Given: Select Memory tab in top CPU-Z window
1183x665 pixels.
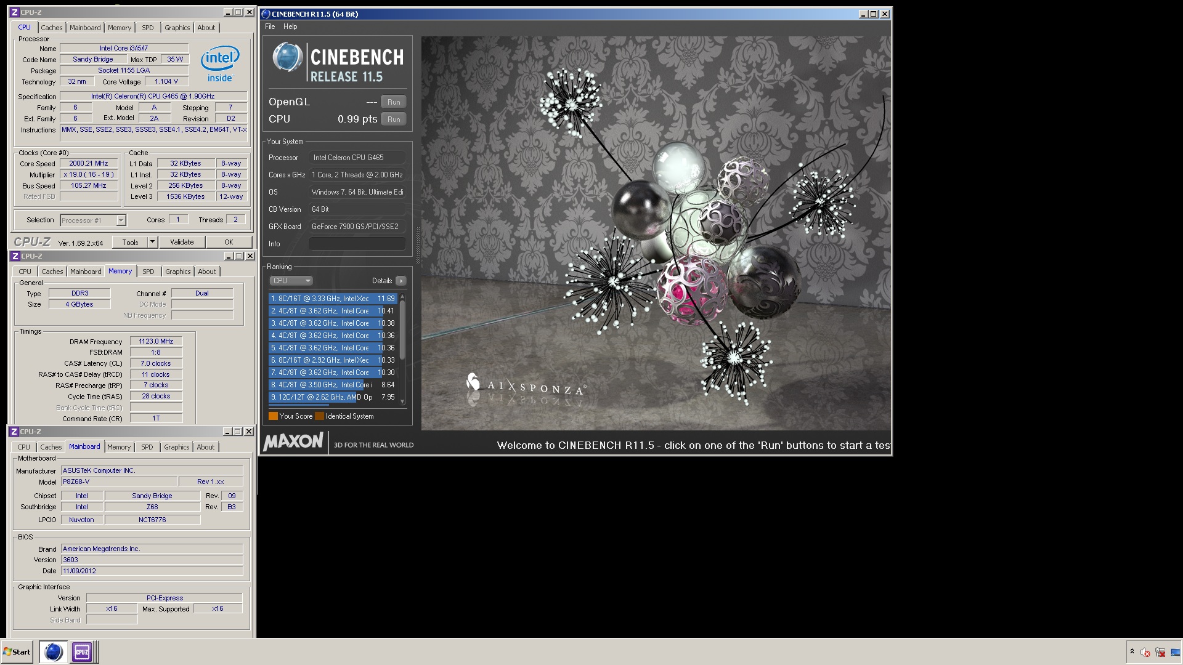Looking at the screenshot, I should coord(120,28).
